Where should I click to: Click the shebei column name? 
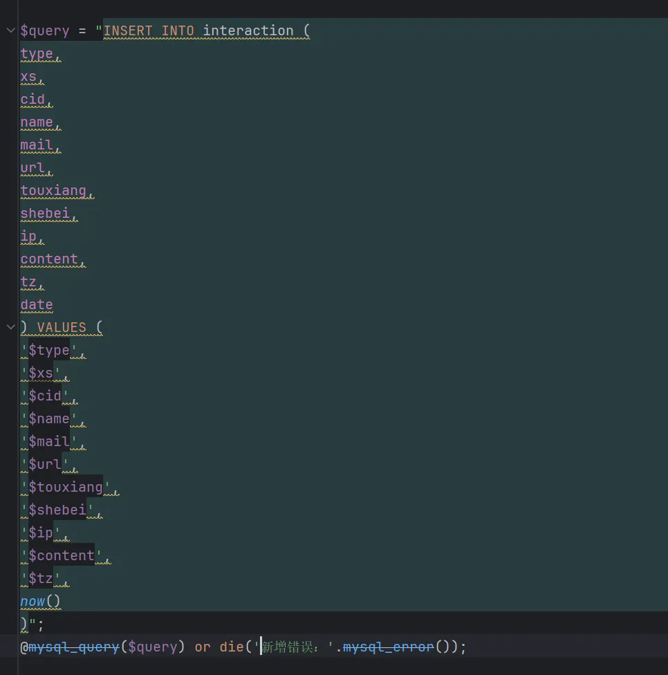click(45, 213)
